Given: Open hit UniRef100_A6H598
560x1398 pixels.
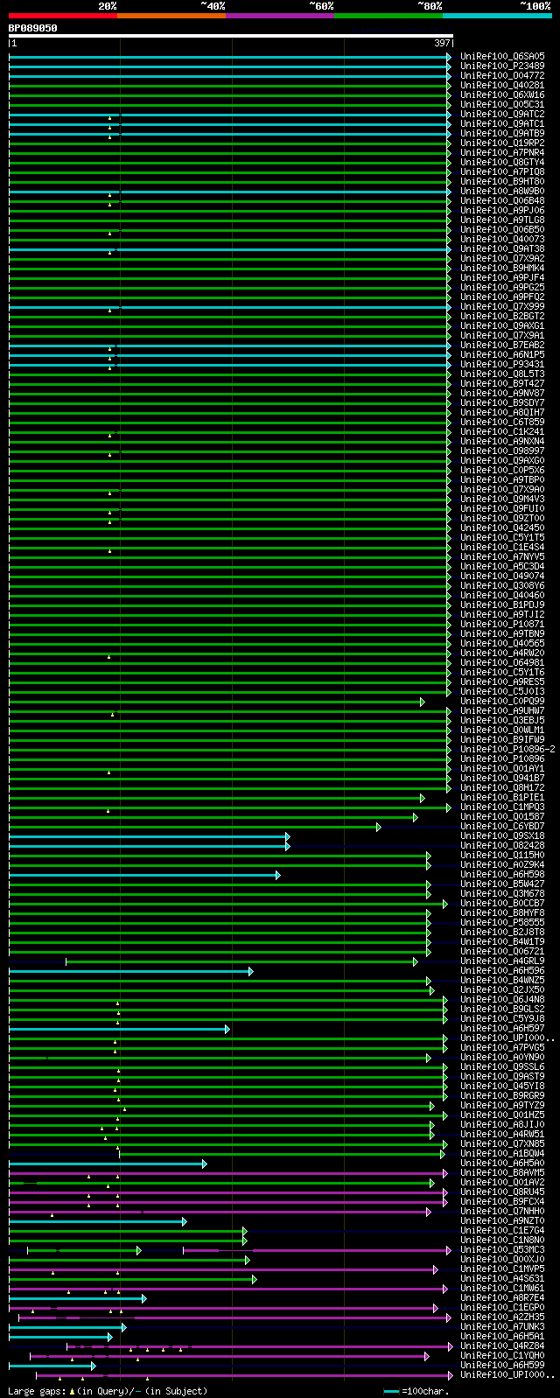Looking at the screenshot, I should coord(502,874).
